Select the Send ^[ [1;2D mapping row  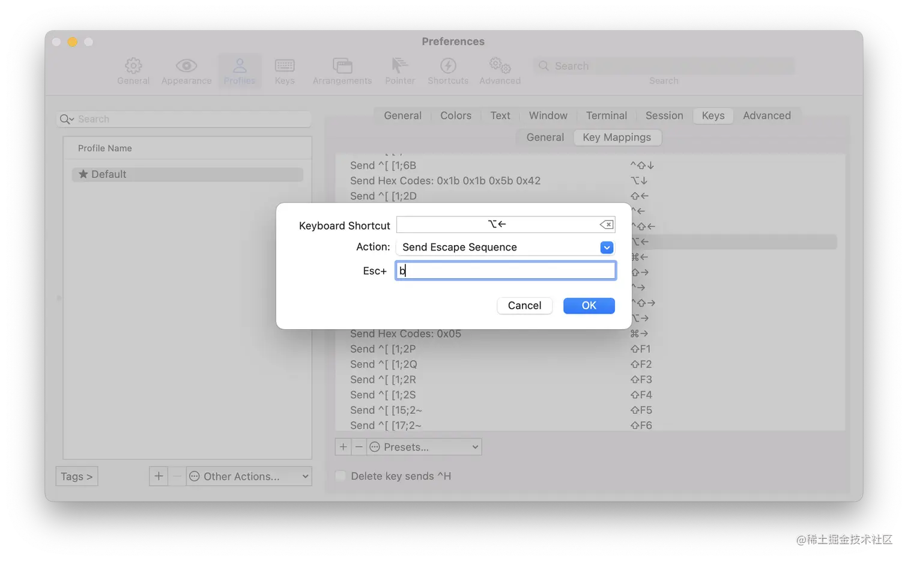590,196
